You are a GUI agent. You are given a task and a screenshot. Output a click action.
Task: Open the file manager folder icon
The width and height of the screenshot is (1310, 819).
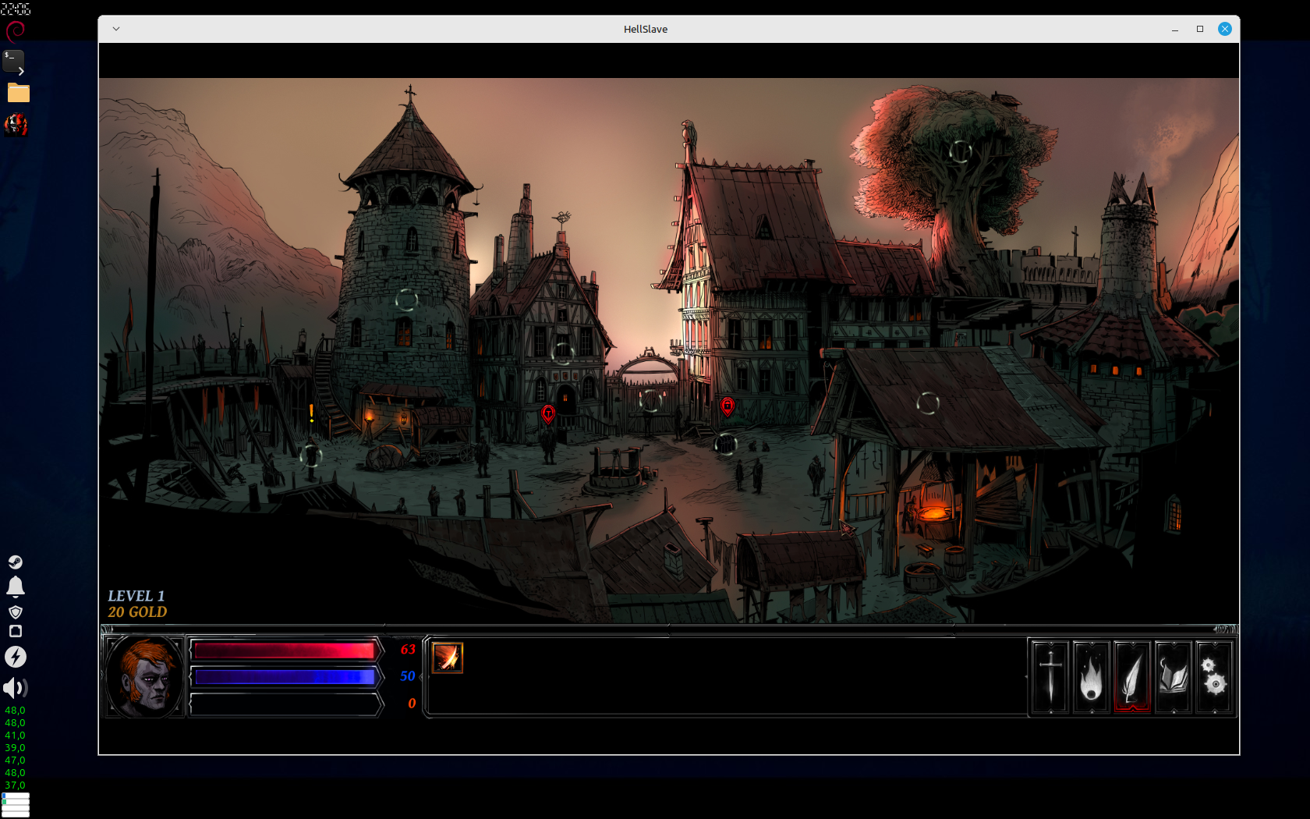[x=18, y=93]
